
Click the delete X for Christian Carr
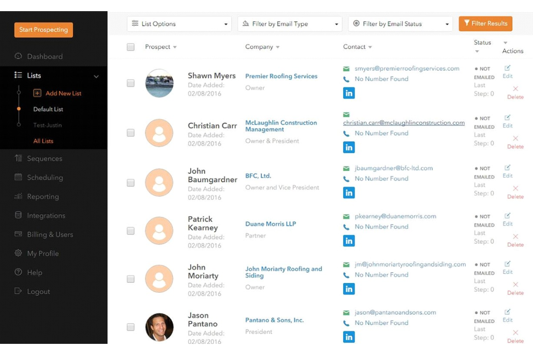click(x=515, y=138)
